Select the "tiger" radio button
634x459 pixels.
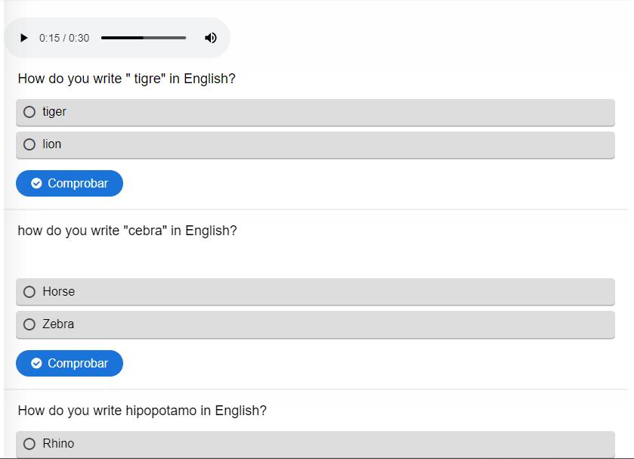pyautogui.click(x=29, y=112)
